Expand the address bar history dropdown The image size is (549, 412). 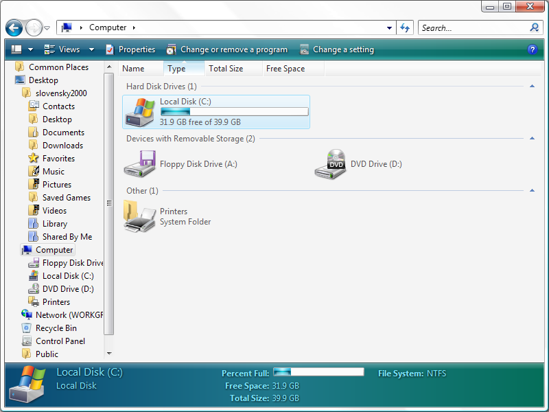[x=389, y=27]
